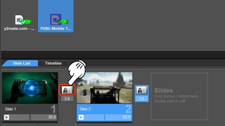
Task: Click the green checkmark badge on y2mate.com file
Action: tap(28, 22)
